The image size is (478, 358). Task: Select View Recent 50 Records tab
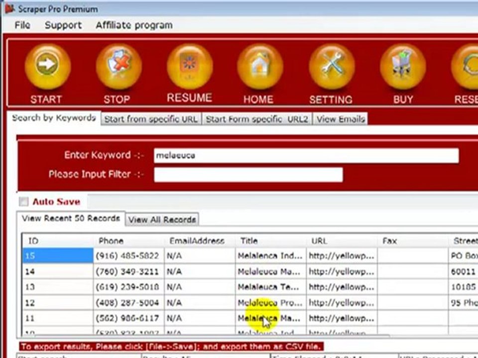click(x=71, y=218)
